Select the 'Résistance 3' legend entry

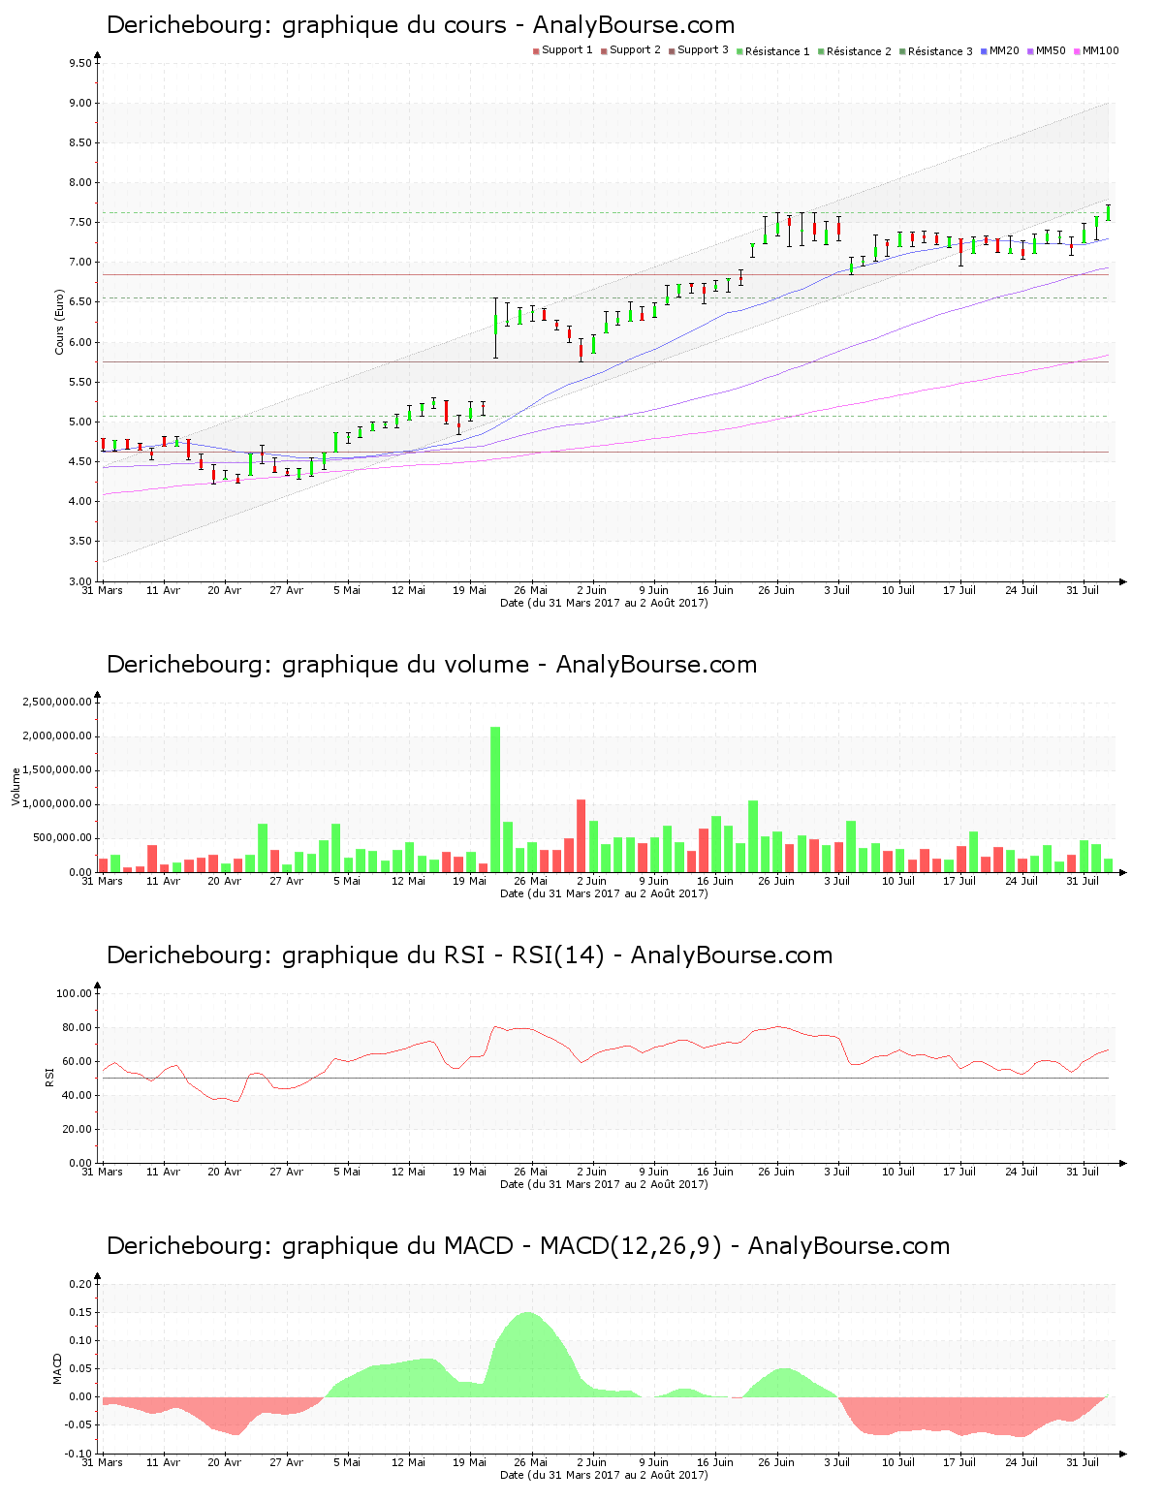[x=936, y=50]
